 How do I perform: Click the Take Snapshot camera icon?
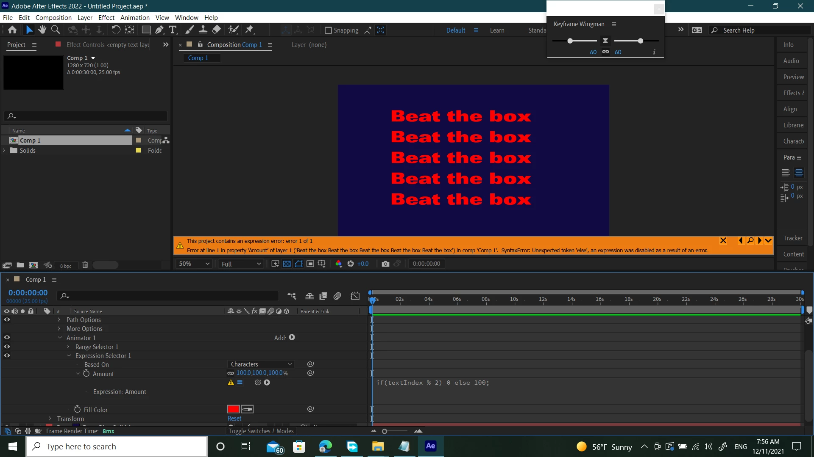pyautogui.click(x=385, y=264)
